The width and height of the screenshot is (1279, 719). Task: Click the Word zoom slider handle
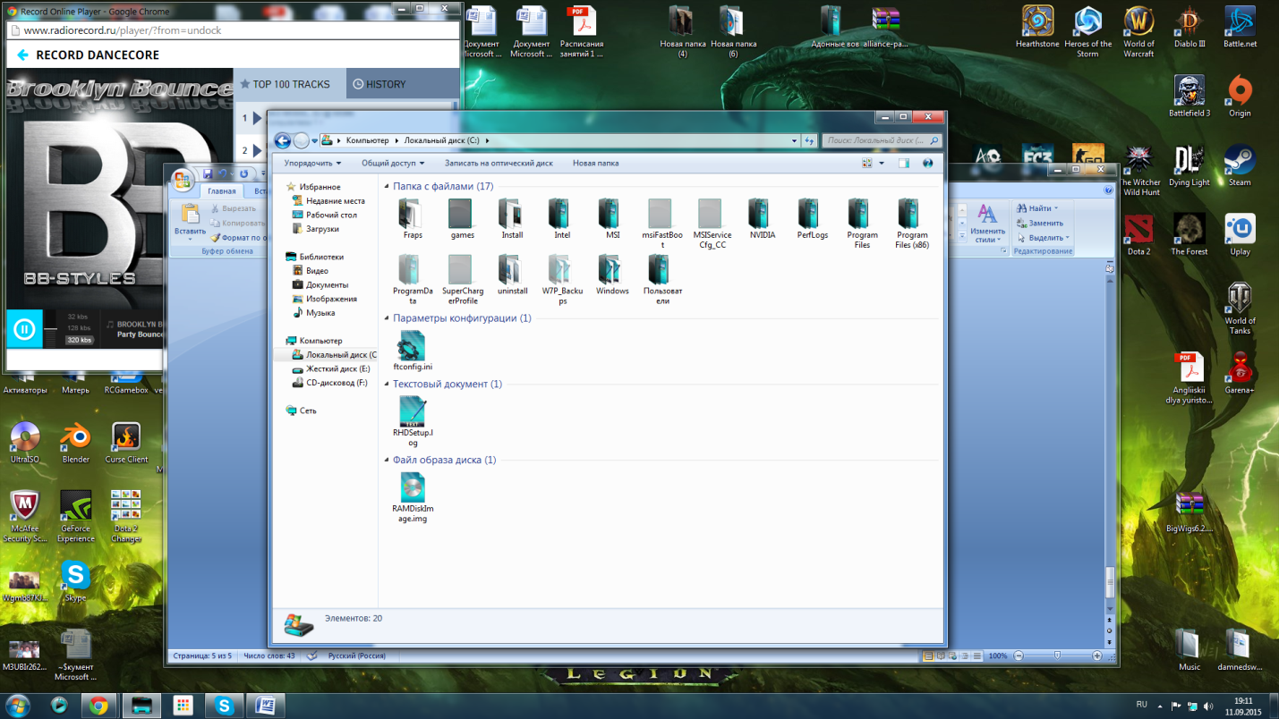click(1057, 656)
